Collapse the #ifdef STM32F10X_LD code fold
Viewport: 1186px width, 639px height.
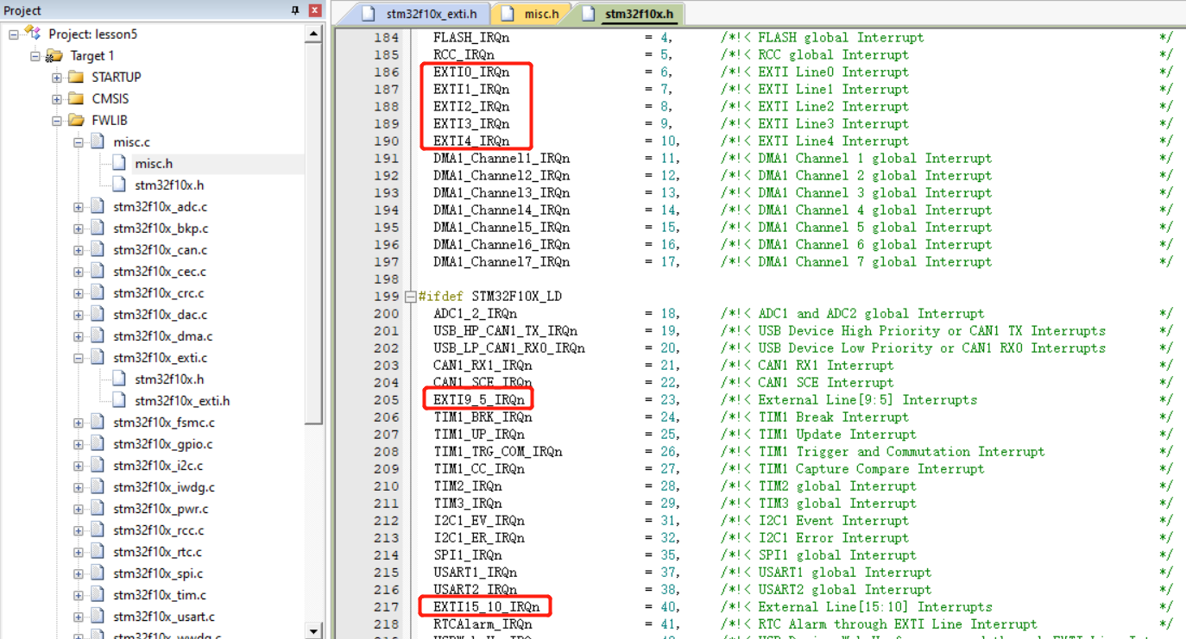[410, 297]
